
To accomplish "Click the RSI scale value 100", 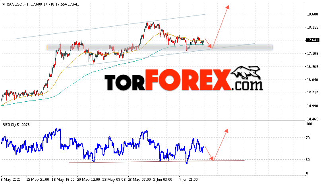I will click(309, 124).
